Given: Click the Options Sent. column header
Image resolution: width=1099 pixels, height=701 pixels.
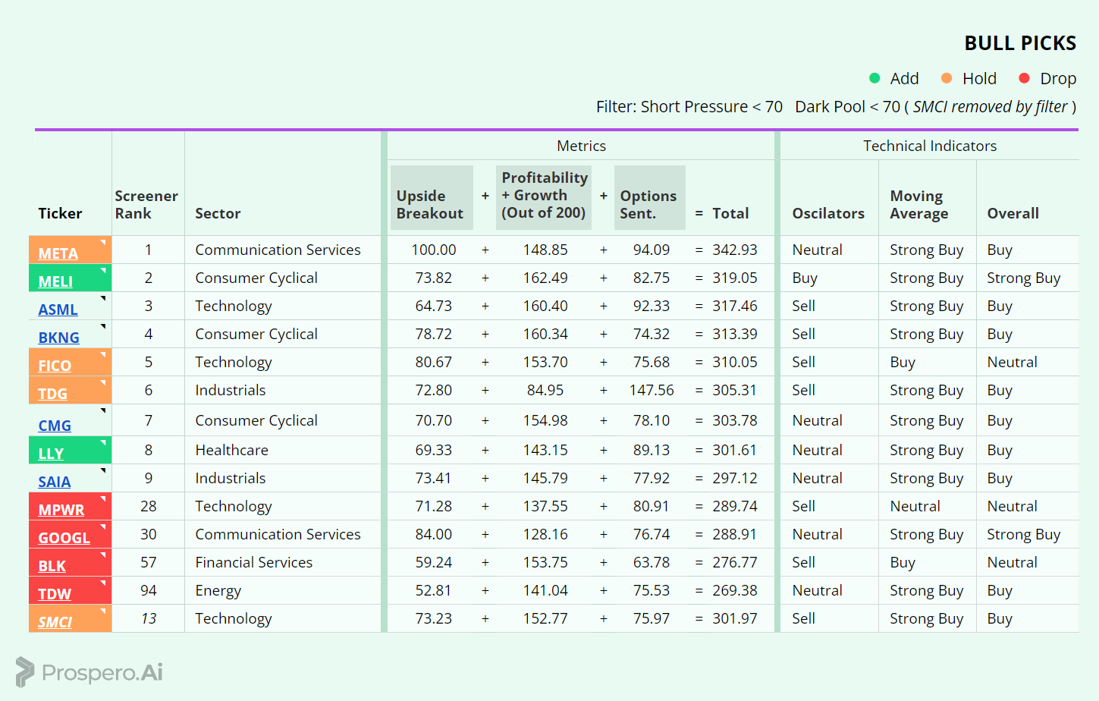Looking at the screenshot, I should pyautogui.click(x=649, y=197).
